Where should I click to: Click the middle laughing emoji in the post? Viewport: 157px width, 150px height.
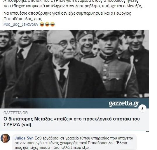[47, 24]
